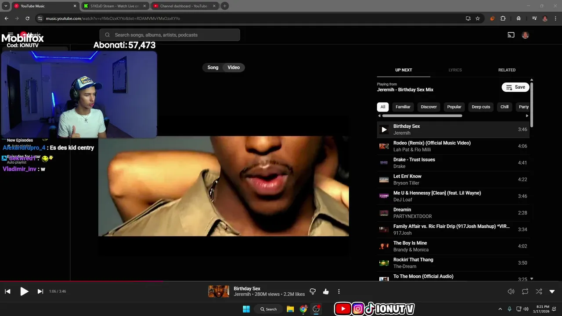The width and height of the screenshot is (562, 316).
Task: Select the Discover filter chip
Action: (x=429, y=107)
